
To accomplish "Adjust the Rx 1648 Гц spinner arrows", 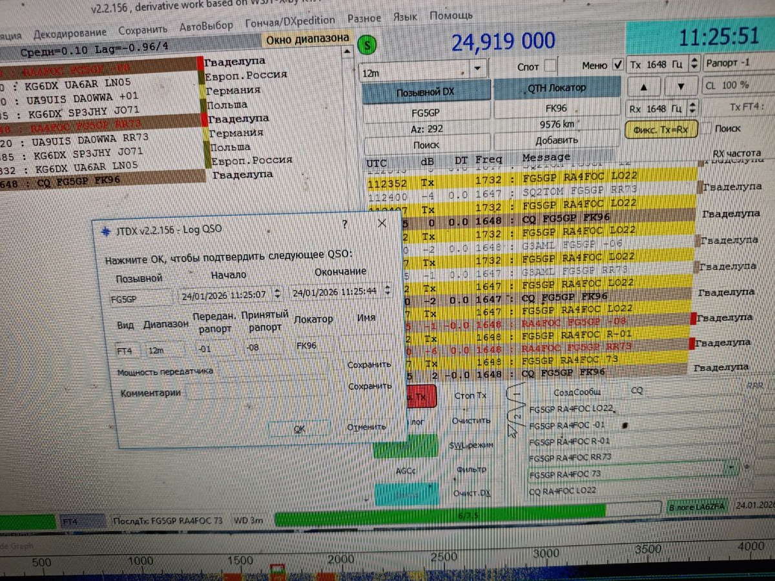I will (x=694, y=108).
